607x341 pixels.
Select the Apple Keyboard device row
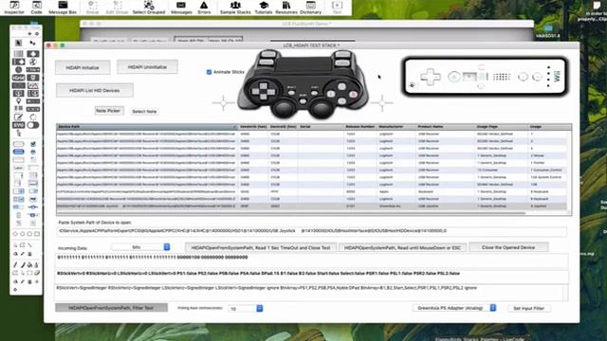point(312,191)
